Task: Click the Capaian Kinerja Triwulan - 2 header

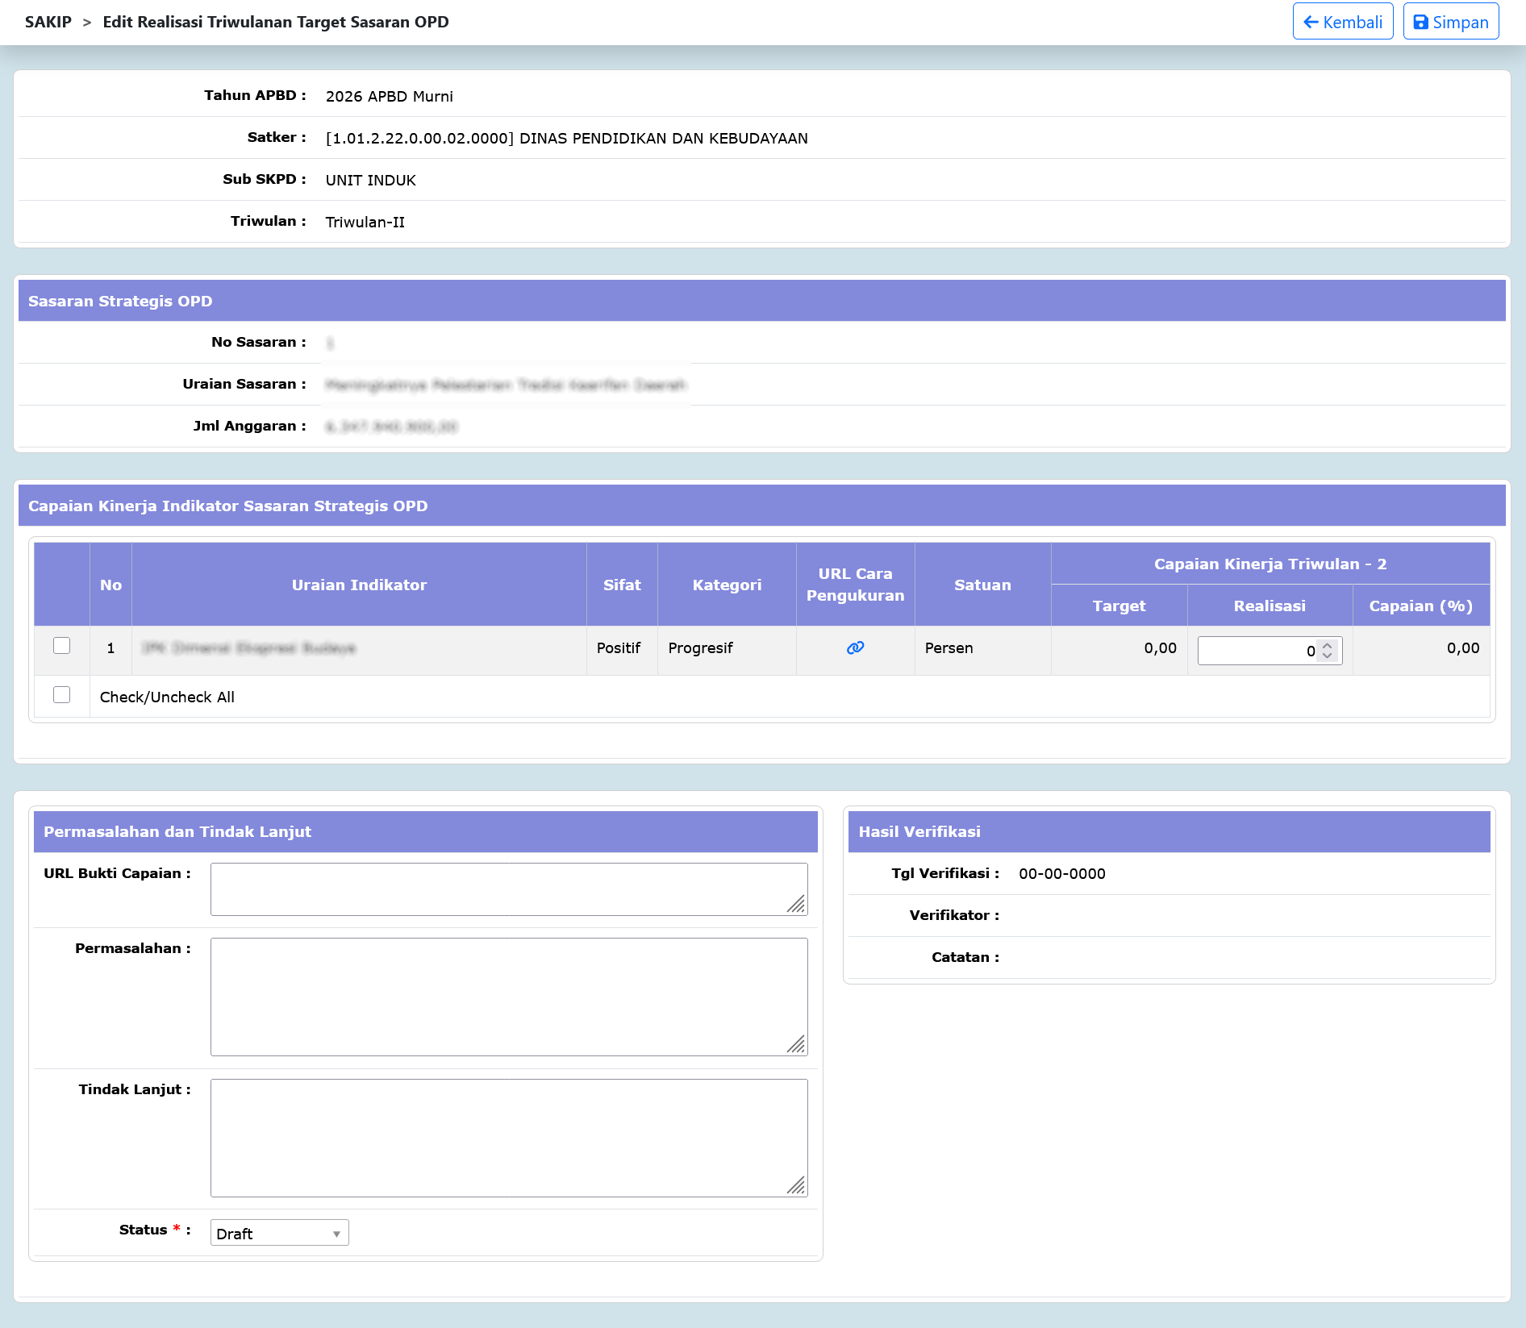Action: coord(1270,564)
